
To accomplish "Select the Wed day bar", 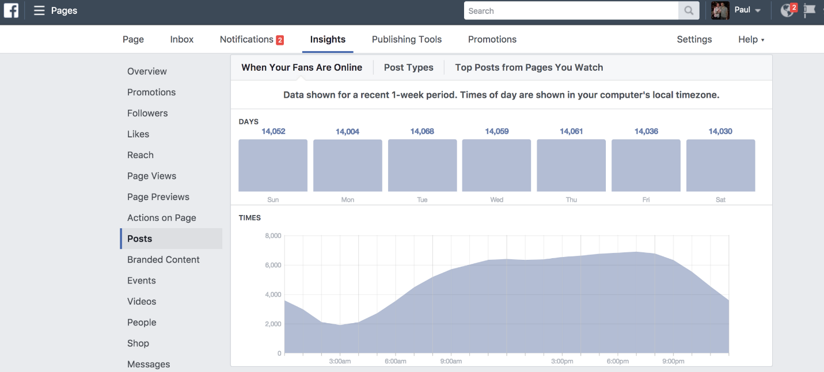I will [496, 166].
